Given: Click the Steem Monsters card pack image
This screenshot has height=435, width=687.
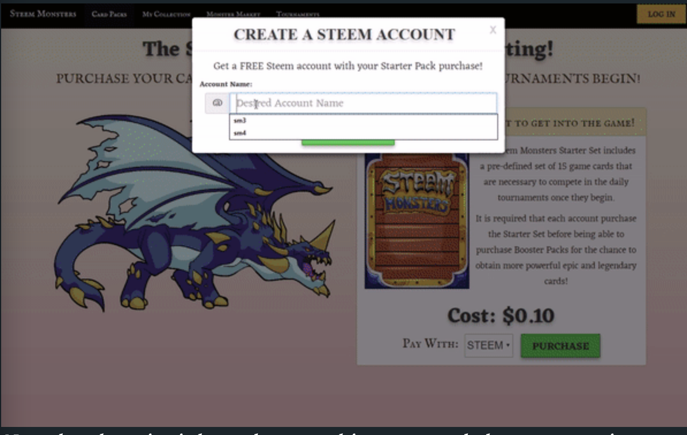Looking at the screenshot, I should coord(417,221).
